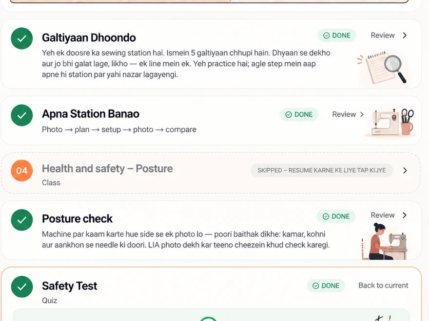Click the green checkmark beside Posture check
Image resolution: width=429 pixels, height=321 pixels.
coord(22,220)
